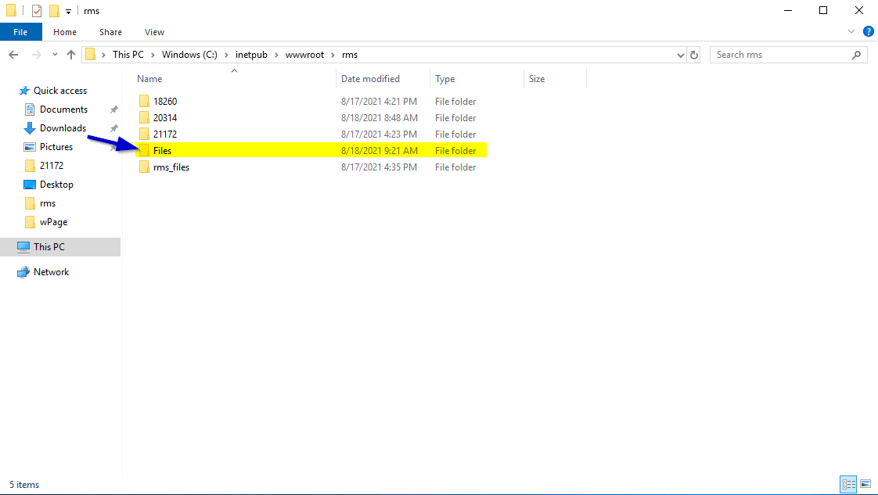
Task: Expand chevron after wwwroot in address bar
Action: 333,55
